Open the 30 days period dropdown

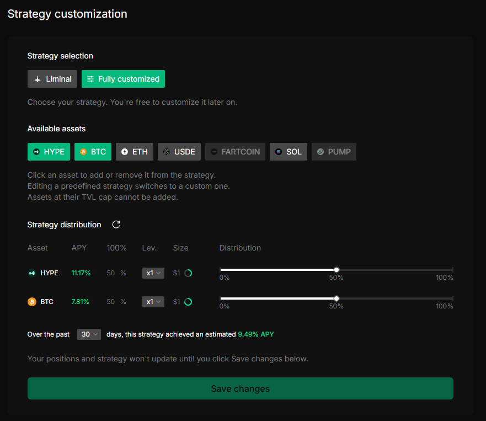coord(89,334)
